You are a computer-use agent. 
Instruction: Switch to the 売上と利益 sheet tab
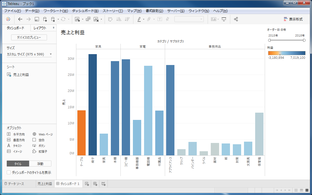point(45,184)
